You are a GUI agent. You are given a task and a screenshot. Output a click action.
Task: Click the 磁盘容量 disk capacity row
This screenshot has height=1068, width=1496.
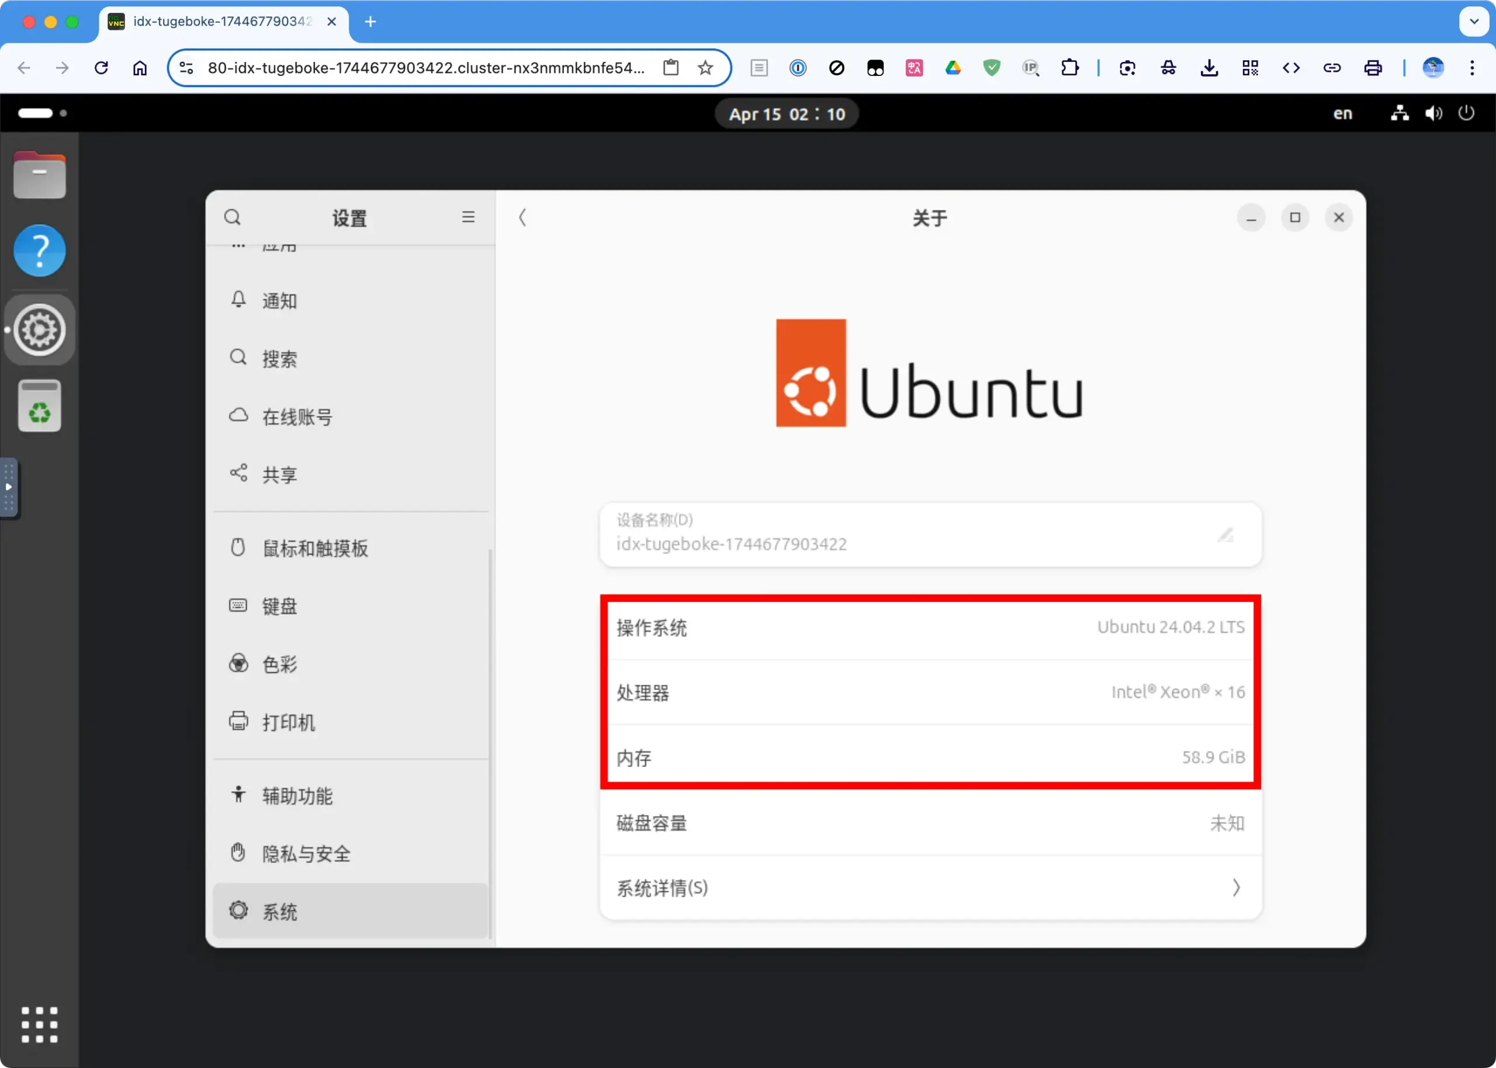(930, 823)
